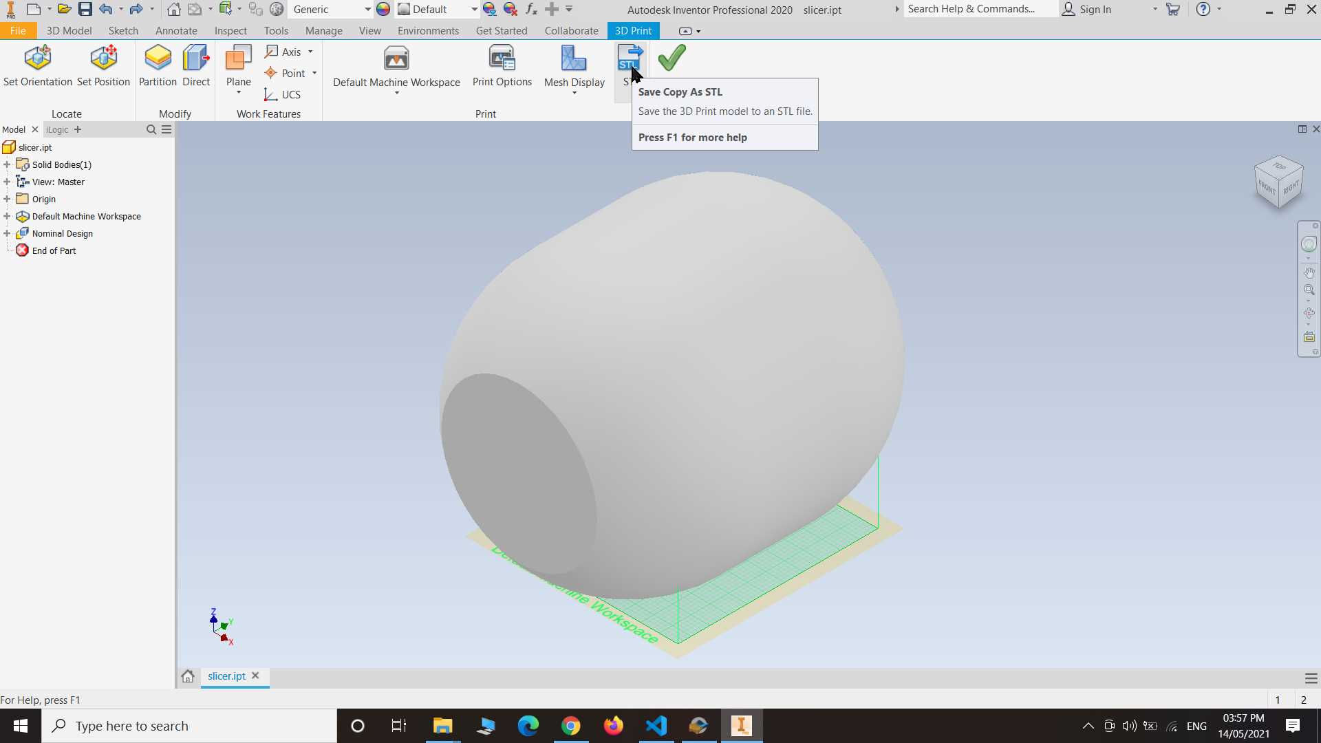Select the Axis work feature
This screenshot has width=1321, height=743.
pos(283,52)
